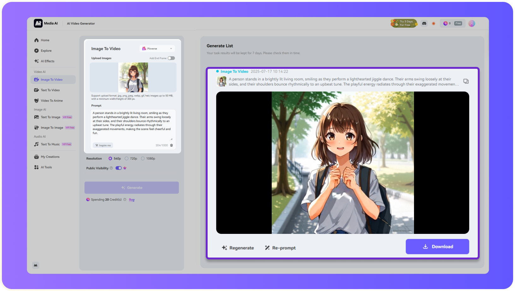Click the Buy credits link
The image size is (515, 291).
coord(132,199)
